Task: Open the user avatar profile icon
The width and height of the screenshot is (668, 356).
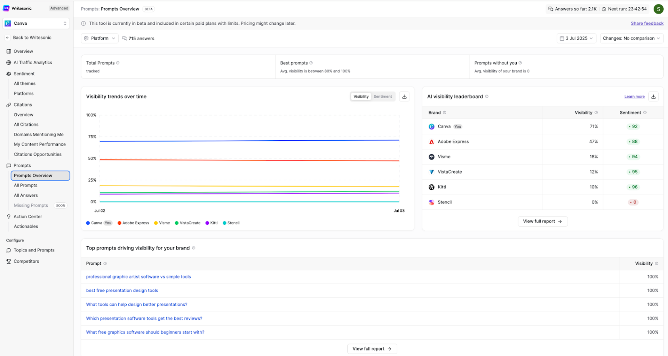Action: [658, 9]
